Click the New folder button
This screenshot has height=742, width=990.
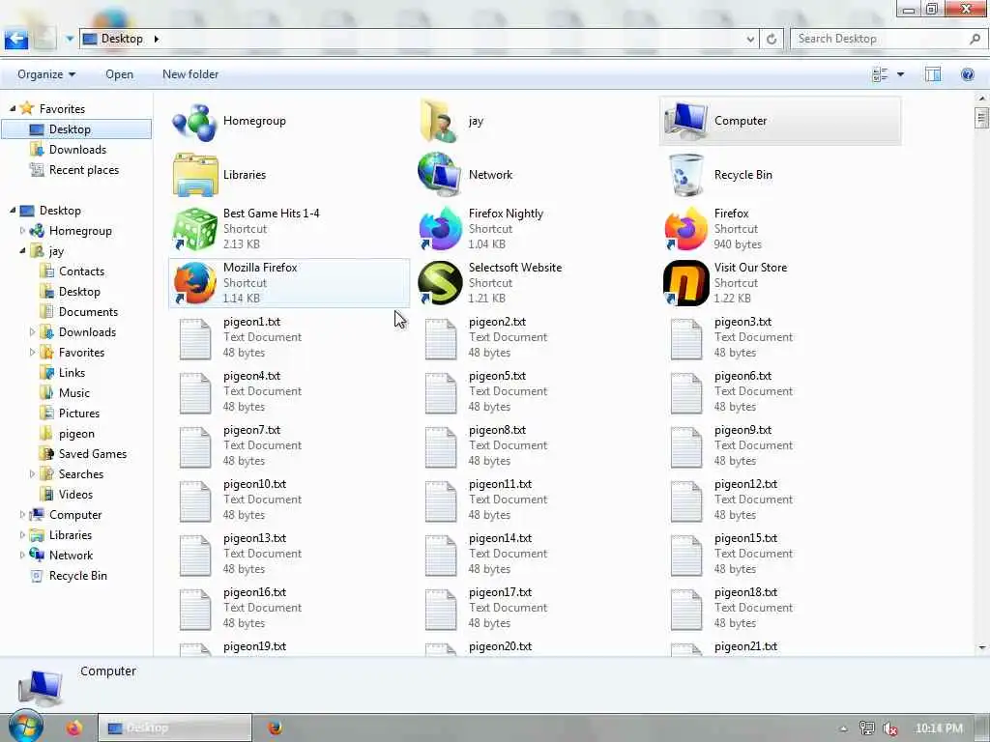click(190, 74)
